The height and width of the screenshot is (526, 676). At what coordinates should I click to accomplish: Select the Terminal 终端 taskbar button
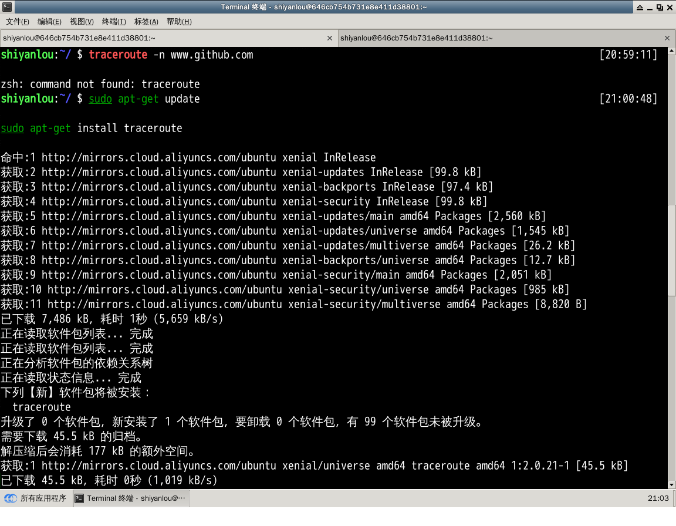131,498
